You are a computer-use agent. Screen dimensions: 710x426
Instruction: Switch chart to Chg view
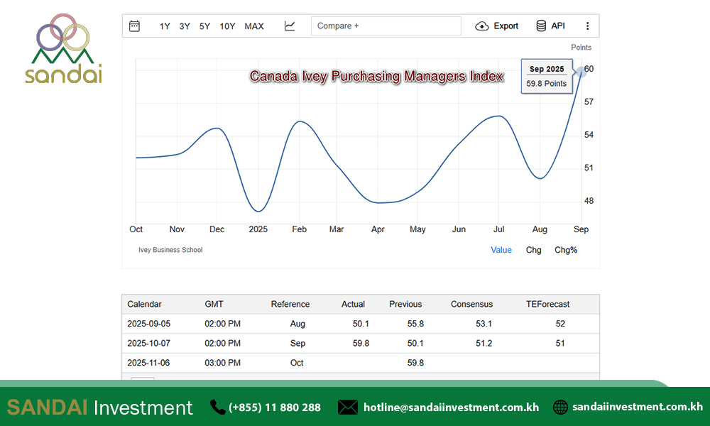click(533, 250)
